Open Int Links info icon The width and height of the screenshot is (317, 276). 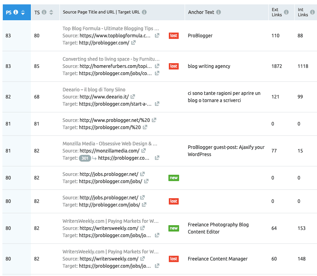312,12
